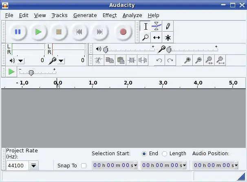Viewport: 247px width, 182px height.
Task: Click the left channel input level meter
Action: [x=69, y=46]
